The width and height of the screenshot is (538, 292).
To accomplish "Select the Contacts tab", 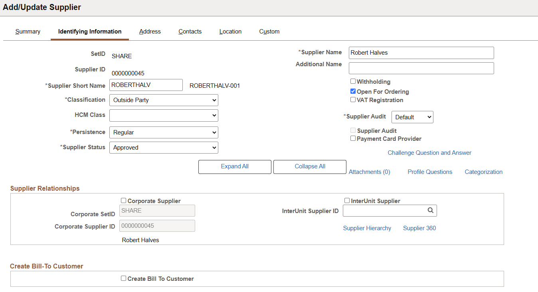I will point(190,31).
